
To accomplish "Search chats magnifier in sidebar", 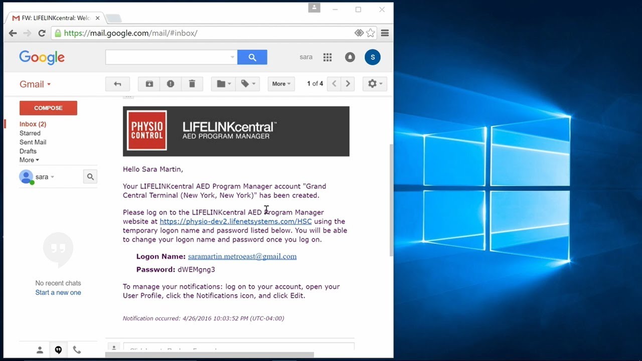I will [90, 176].
